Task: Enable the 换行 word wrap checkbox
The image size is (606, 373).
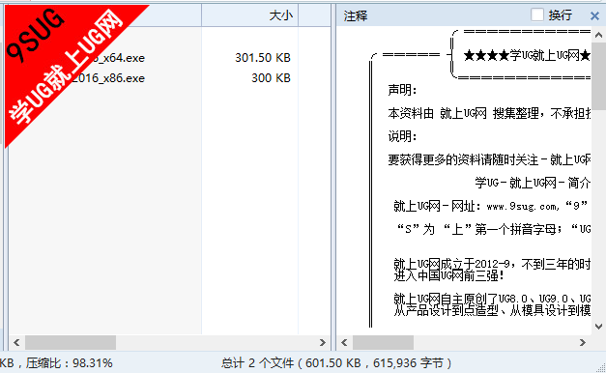Action: (x=537, y=15)
